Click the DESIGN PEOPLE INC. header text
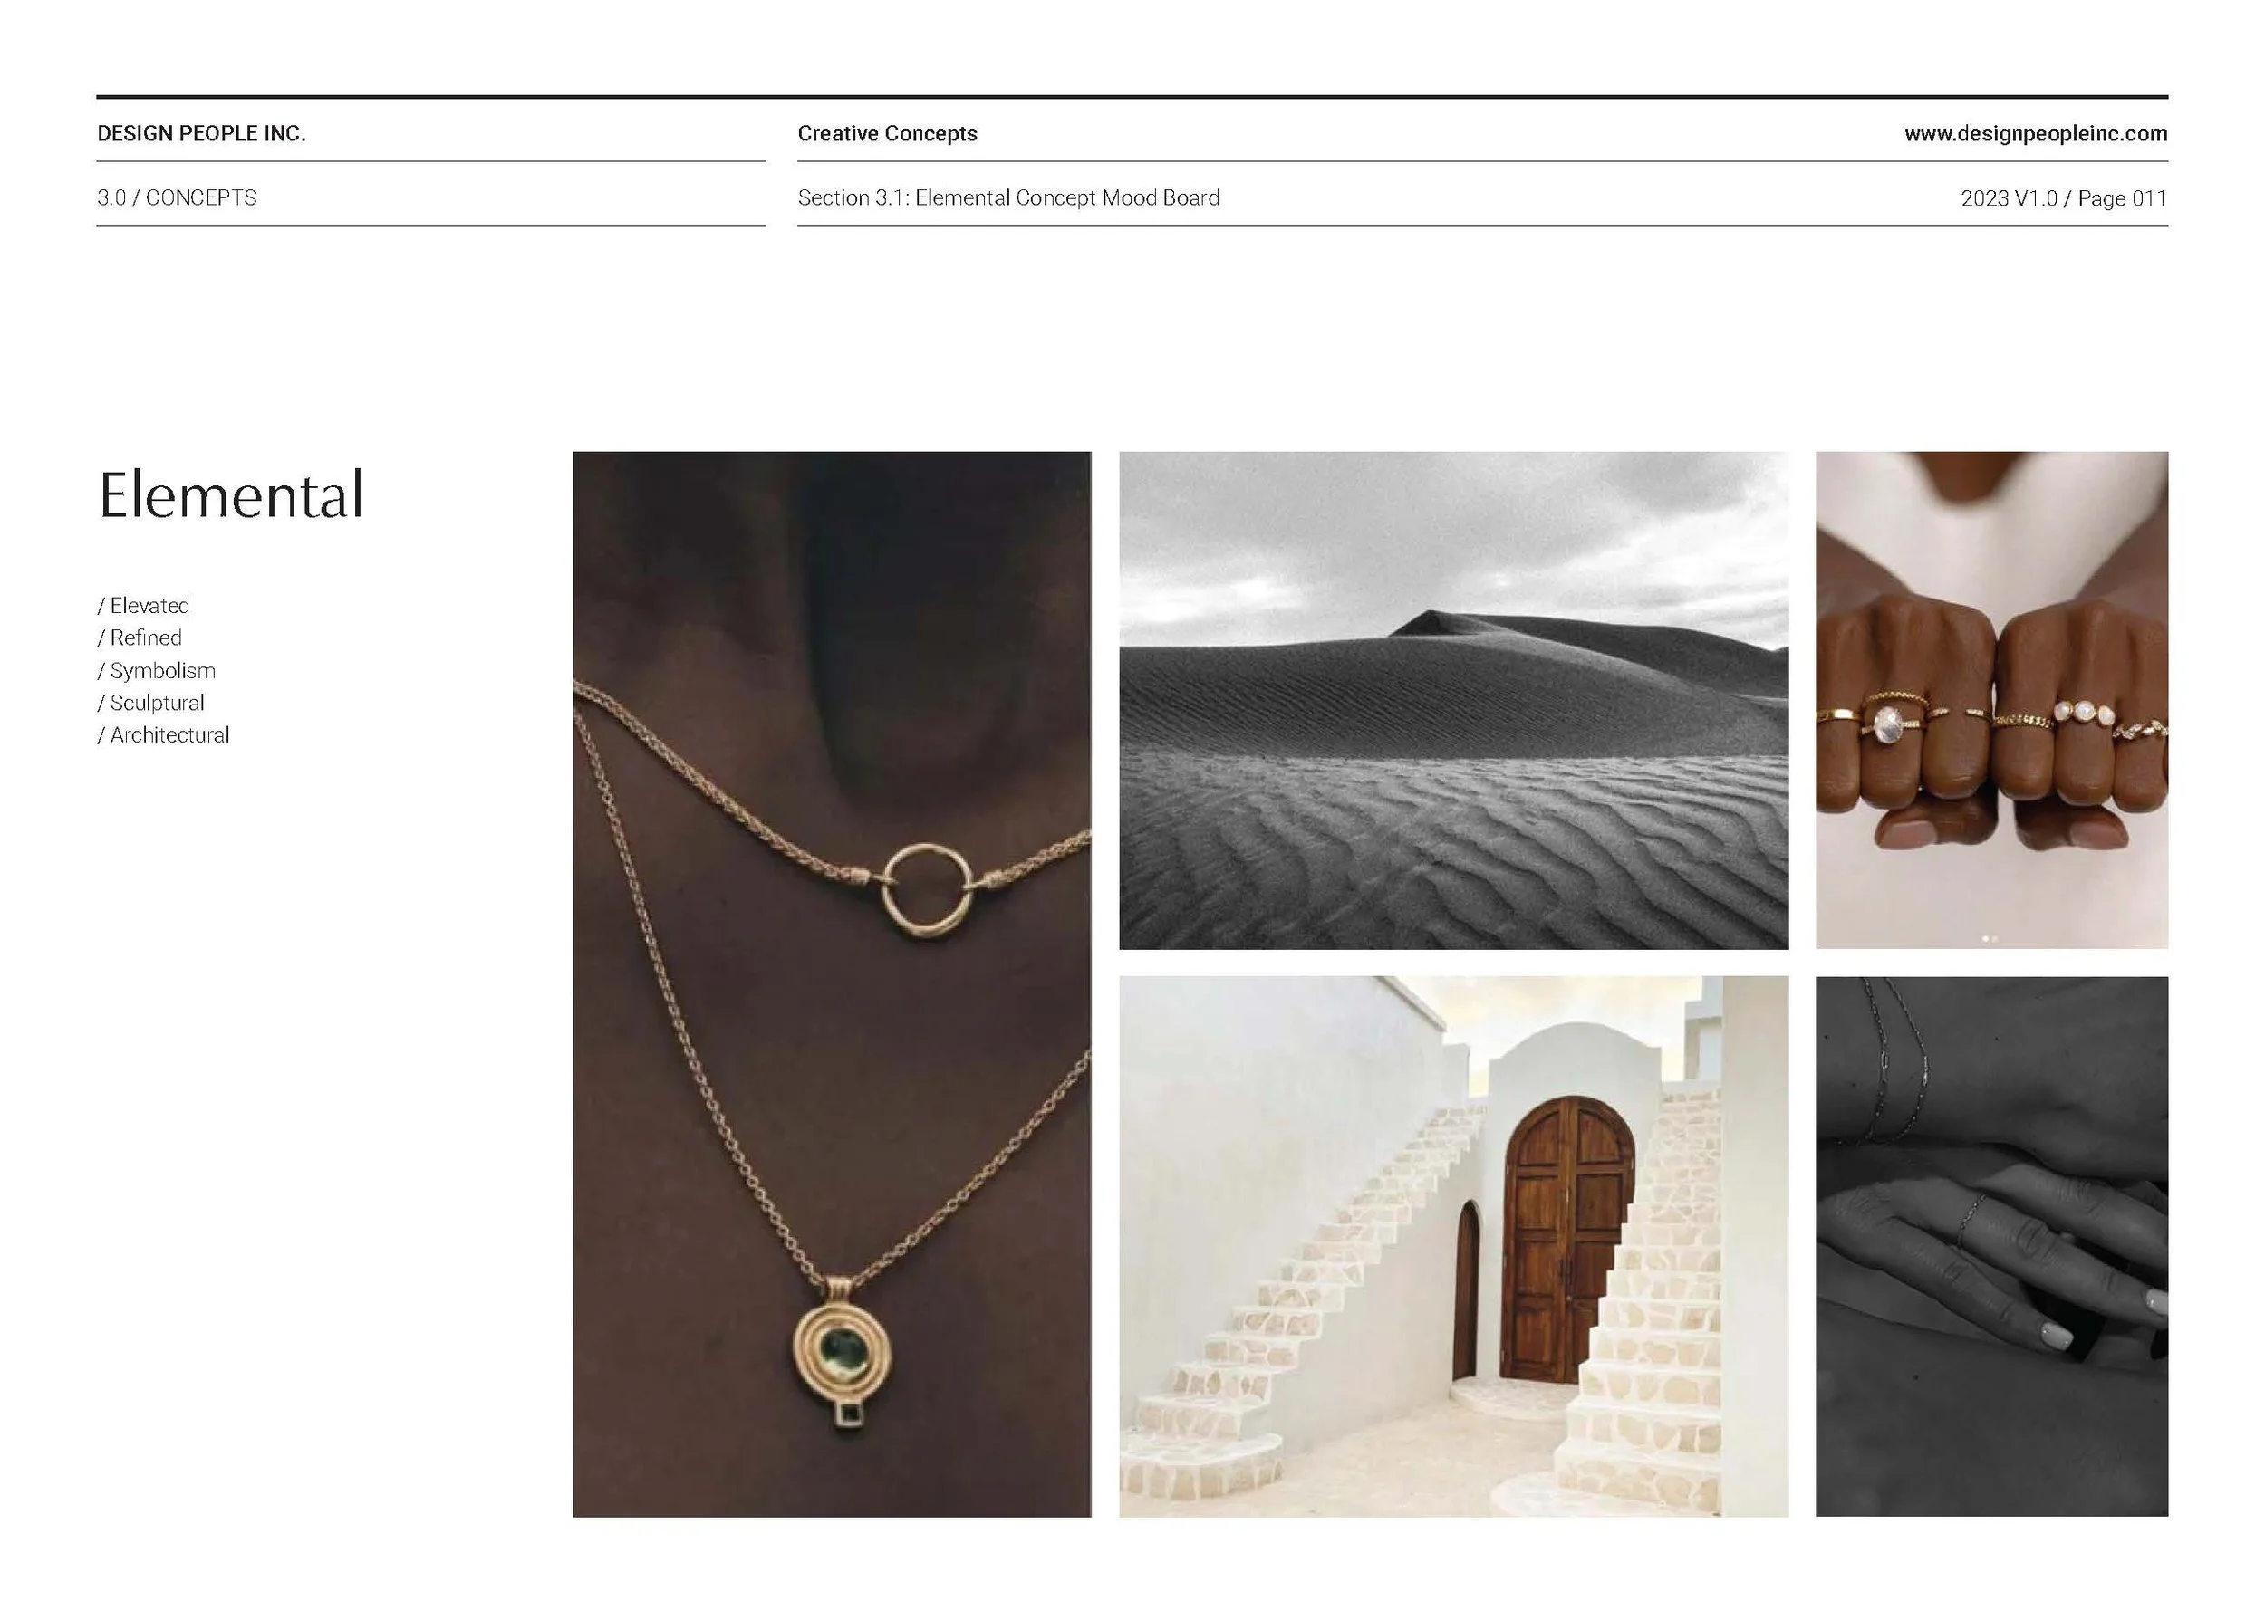The height and width of the screenshot is (1601, 2265). (201, 134)
